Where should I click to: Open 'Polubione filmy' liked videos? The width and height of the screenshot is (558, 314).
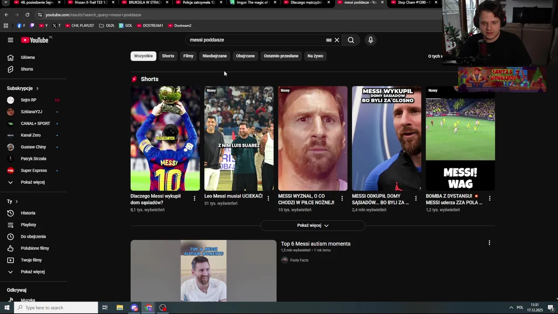[34, 249]
